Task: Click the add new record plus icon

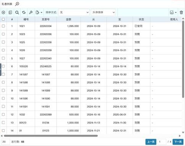Action: [3, 12]
